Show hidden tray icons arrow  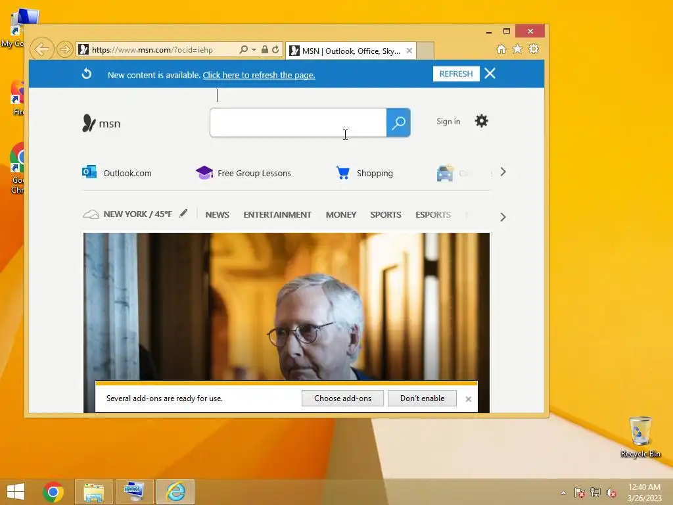[563, 493]
